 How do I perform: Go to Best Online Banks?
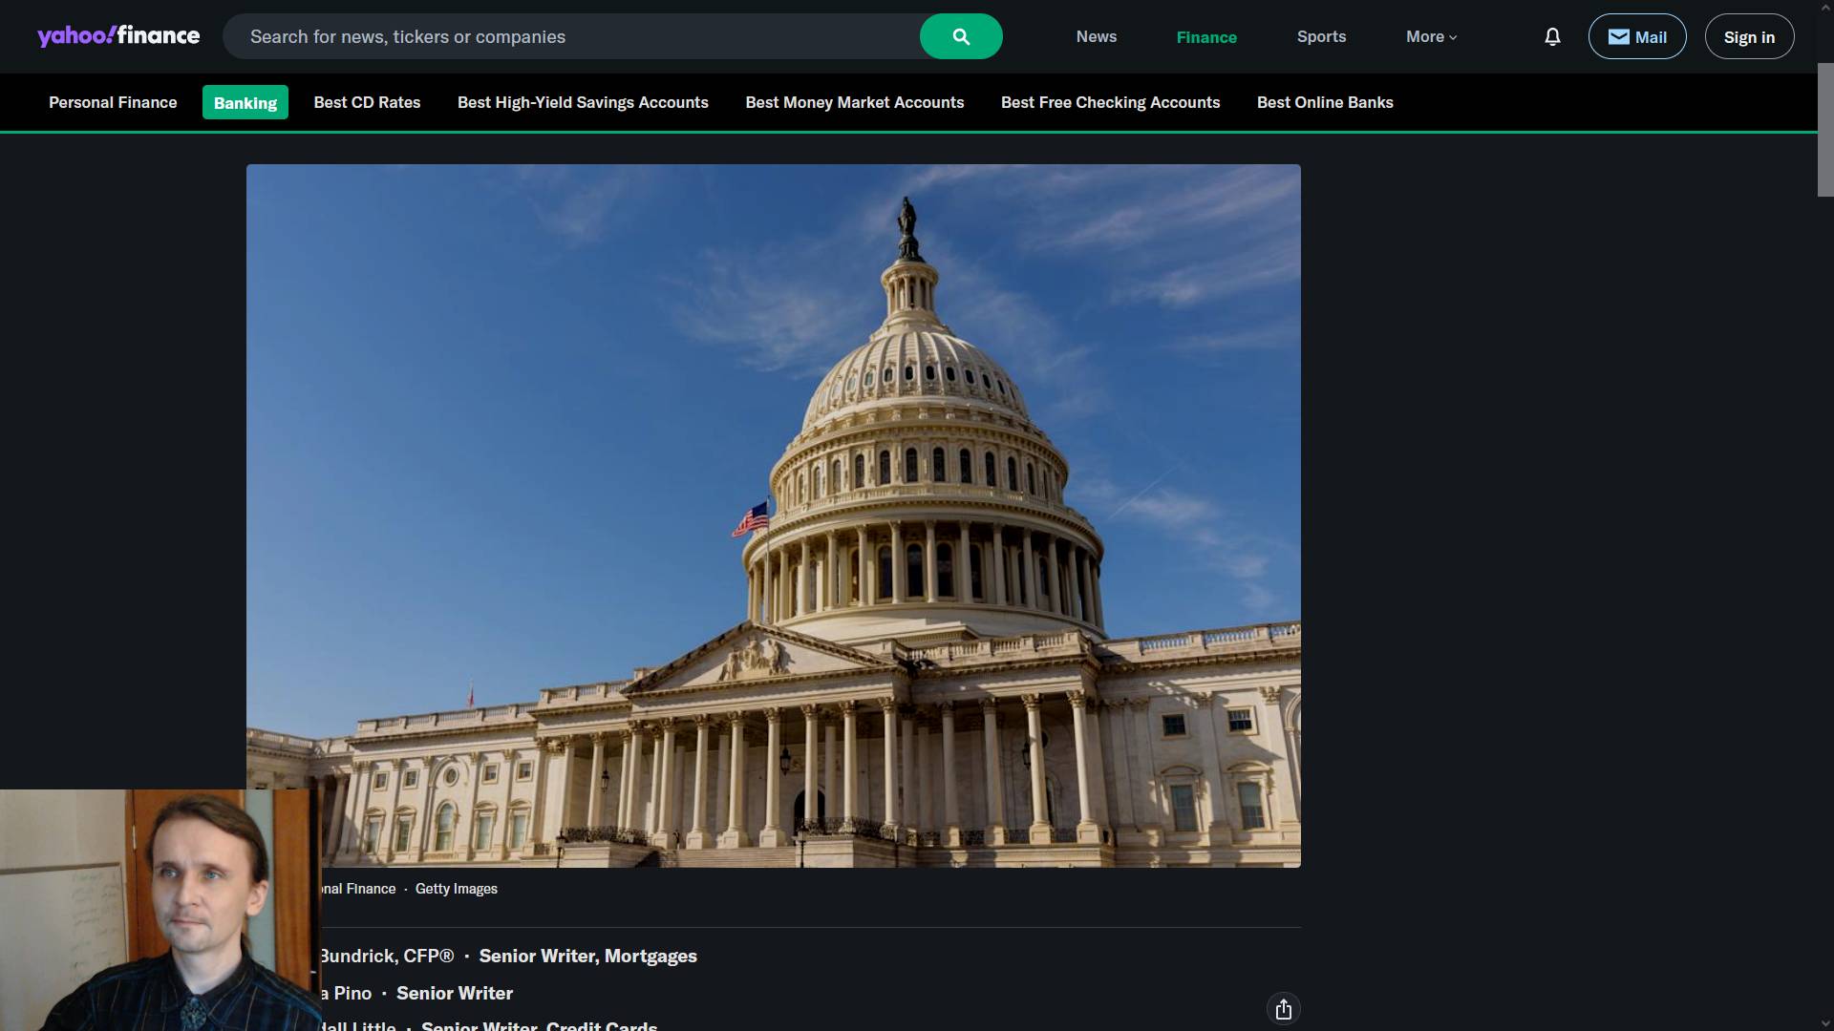click(1324, 102)
